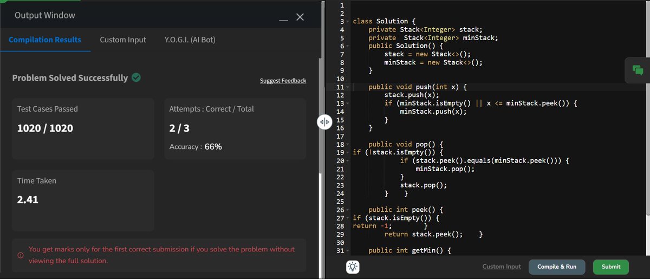This screenshot has width=650, height=279.
Task: Close the Output Window panel
Action: tap(300, 18)
